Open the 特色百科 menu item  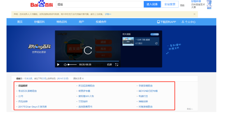(62, 22)
